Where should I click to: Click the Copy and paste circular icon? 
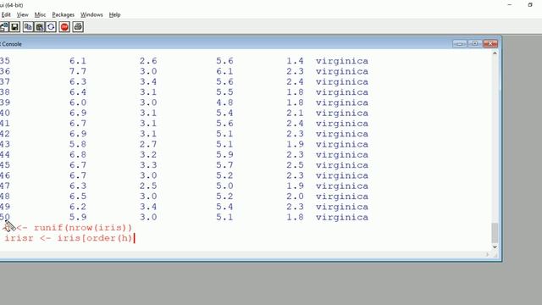[51, 27]
